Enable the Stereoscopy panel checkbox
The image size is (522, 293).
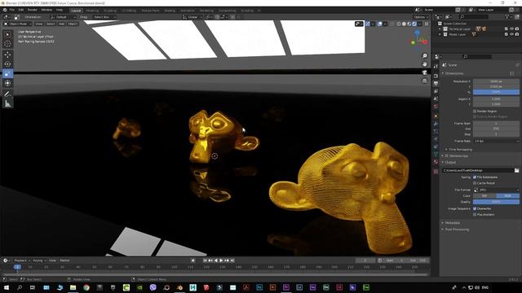point(447,155)
